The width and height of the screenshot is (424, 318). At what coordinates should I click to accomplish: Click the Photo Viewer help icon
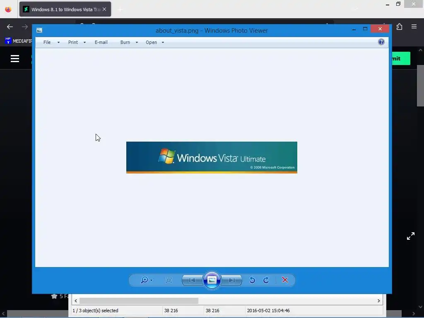coord(381,42)
